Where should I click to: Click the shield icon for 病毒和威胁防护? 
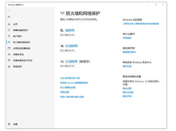tap(9, 30)
